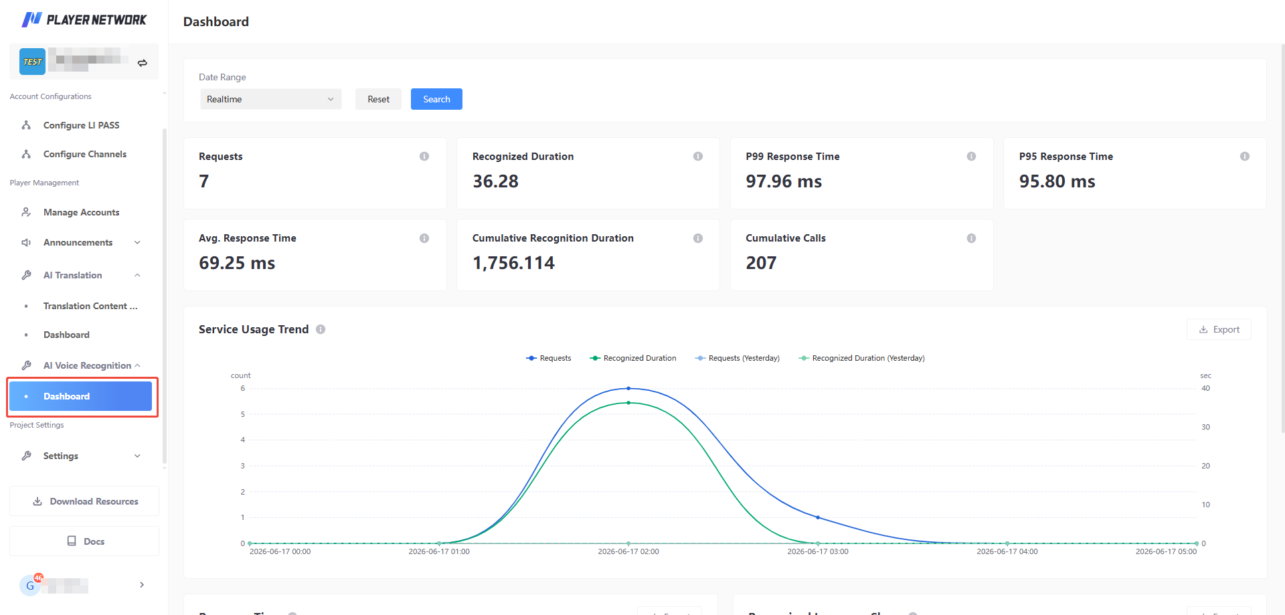1285x615 pixels.
Task: Click the sidebar vertical scrollbar
Action: pos(165,297)
